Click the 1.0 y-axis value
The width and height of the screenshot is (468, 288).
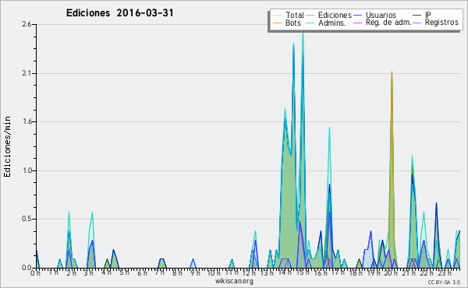click(27, 170)
